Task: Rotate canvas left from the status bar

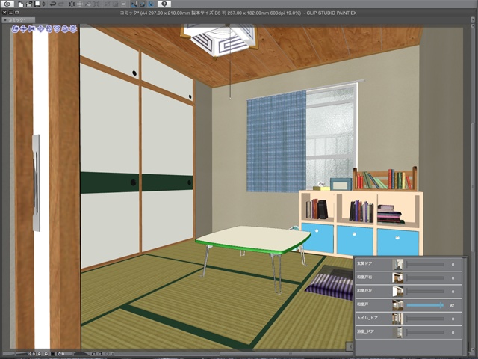Action: coord(93,354)
